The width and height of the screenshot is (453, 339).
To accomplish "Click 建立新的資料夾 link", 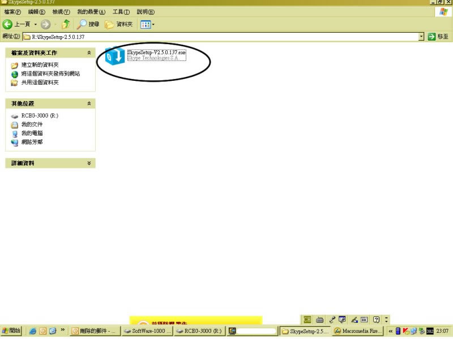I will [40, 65].
